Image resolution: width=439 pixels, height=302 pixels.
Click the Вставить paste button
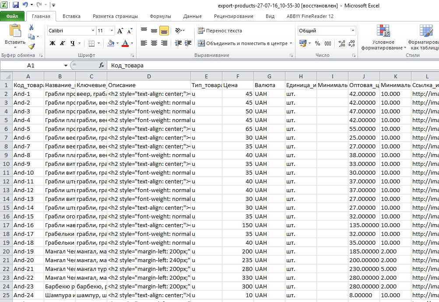pyautogui.click(x=15, y=36)
